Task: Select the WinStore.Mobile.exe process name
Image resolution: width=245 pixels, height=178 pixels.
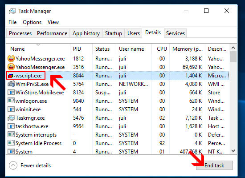Action: (40, 93)
